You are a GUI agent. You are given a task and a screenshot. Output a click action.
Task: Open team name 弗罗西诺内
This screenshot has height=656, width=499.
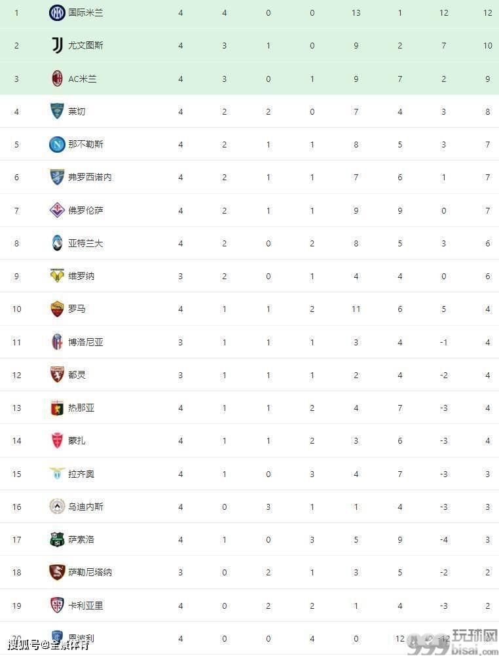[90, 178]
